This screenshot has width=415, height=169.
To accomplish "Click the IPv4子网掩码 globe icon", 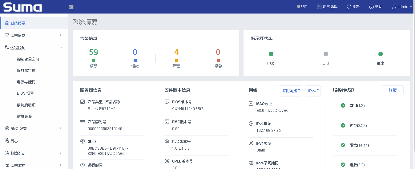I will (251, 163).
